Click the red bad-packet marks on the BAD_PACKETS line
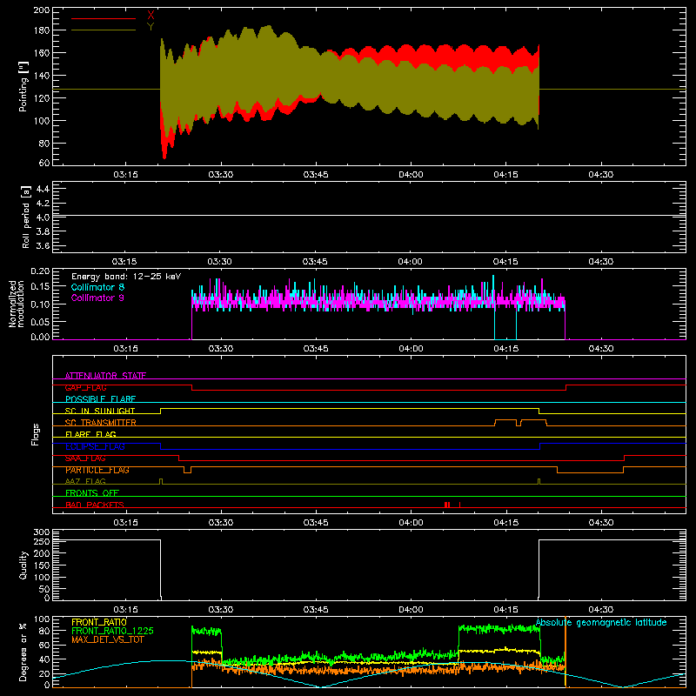The height and width of the screenshot is (696, 696). click(x=452, y=505)
